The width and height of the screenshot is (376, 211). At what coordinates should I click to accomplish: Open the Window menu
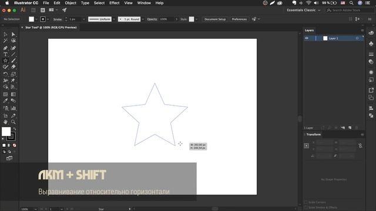144,3
